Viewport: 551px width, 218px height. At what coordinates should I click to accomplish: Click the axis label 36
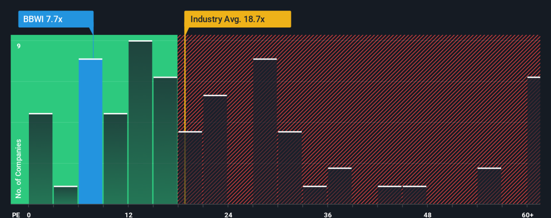click(328, 215)
